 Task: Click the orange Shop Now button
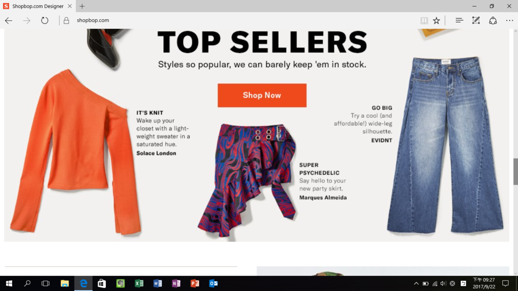coord(262,95)
